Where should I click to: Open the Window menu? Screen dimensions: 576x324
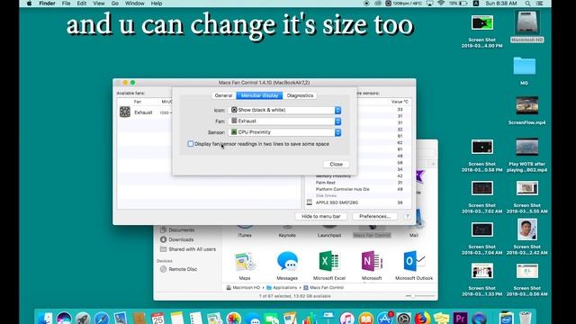135,4
